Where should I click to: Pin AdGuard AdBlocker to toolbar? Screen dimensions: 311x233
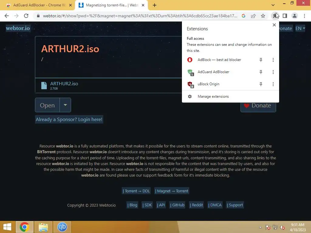(261, 72)
